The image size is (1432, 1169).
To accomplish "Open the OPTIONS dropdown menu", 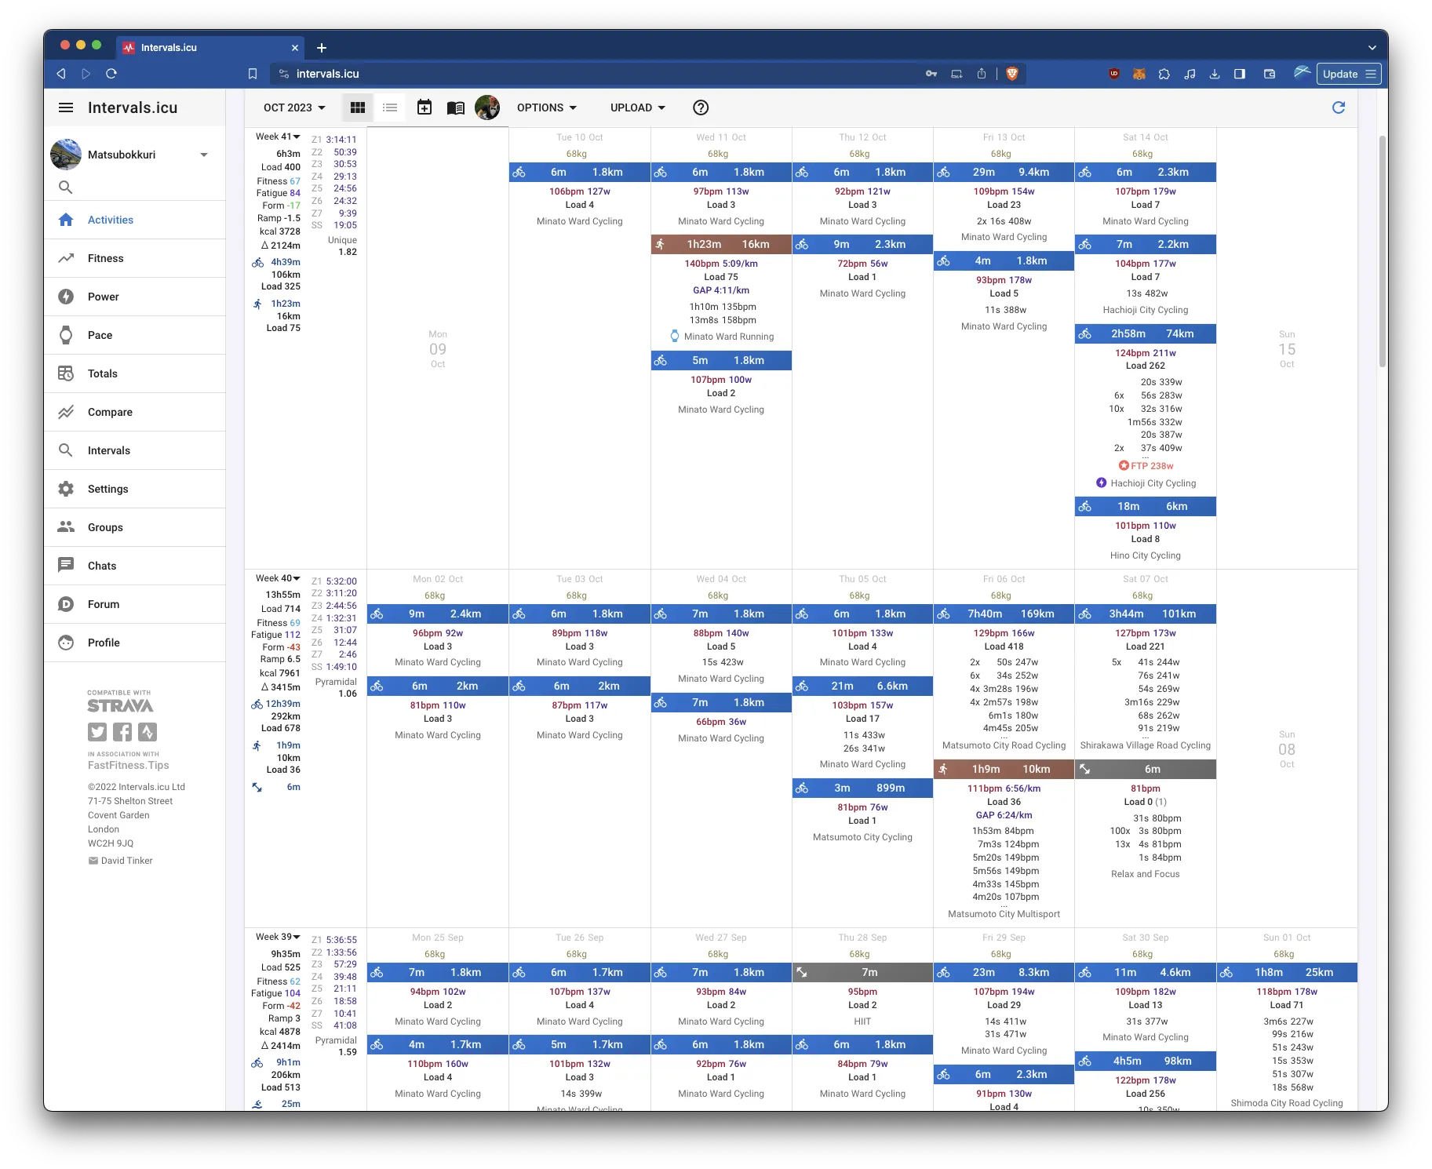I will (547, 107).
